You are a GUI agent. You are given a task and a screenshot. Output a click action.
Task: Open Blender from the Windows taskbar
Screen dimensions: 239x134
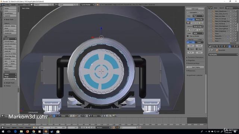(46, 131)
